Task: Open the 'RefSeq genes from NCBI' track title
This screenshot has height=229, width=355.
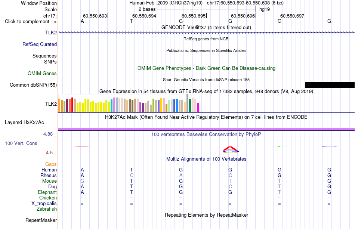Action: 206,39
